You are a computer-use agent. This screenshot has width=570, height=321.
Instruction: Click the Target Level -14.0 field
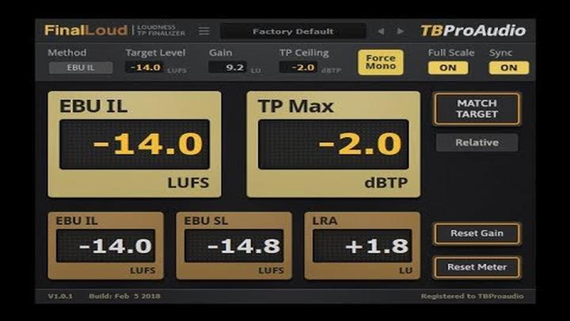[145, 67]
